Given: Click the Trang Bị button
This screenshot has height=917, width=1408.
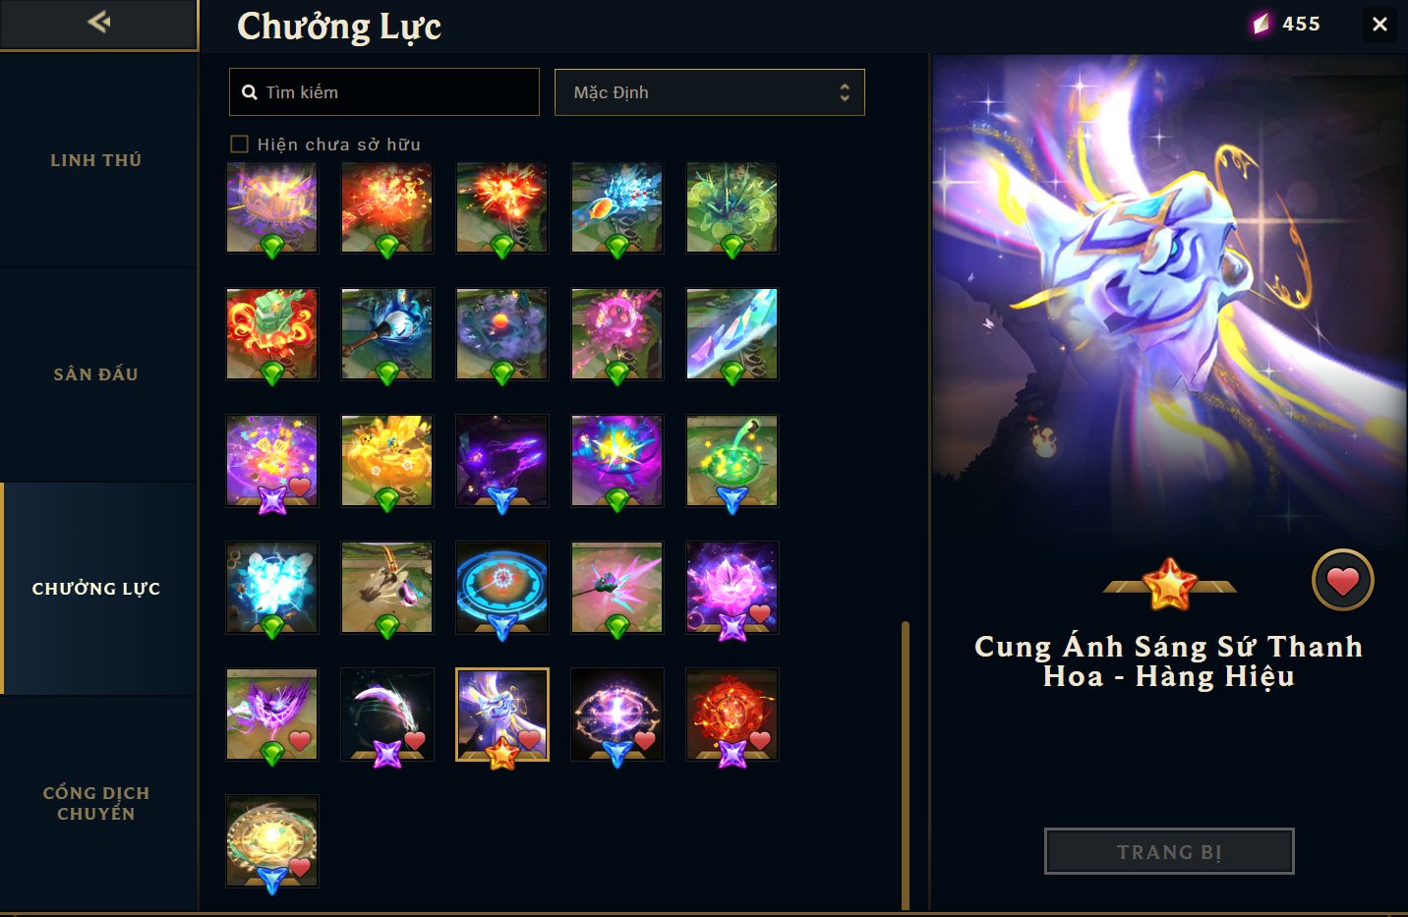Looking at the screenshot, I should (1169, 851).
